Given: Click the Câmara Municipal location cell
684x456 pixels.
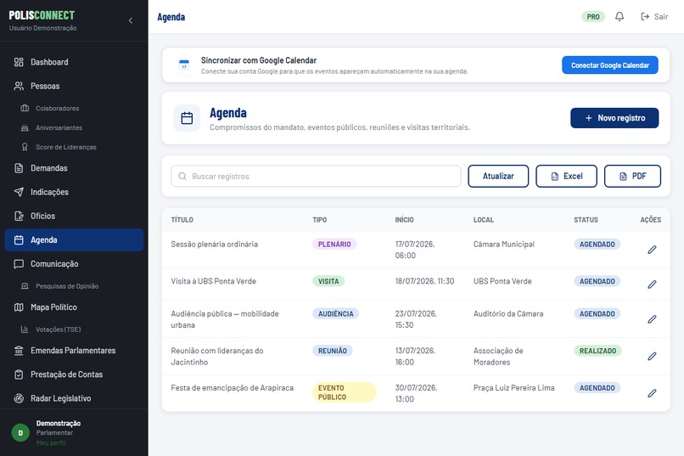Looking at the screenshot, I should 504,245.
